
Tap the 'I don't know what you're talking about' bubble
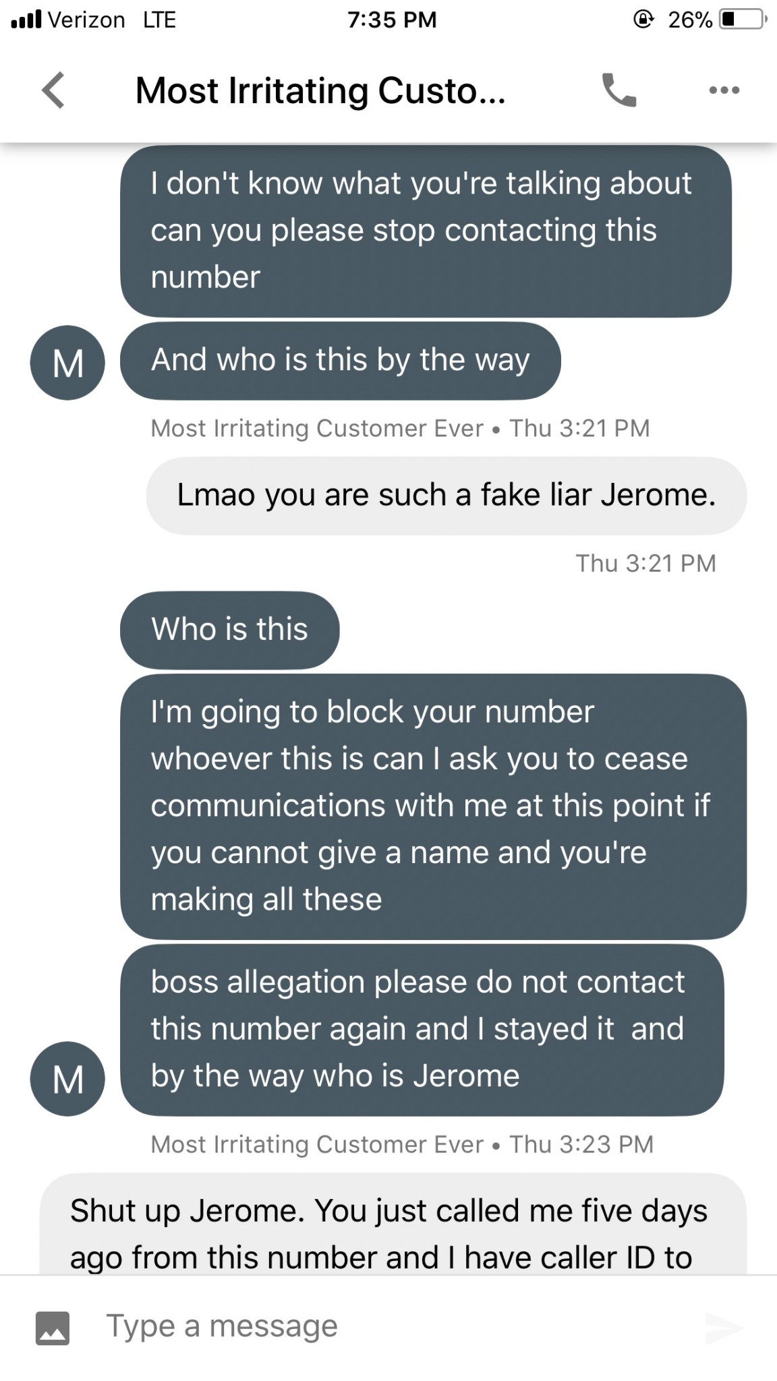pyautogui.click(x=426, y=231)
